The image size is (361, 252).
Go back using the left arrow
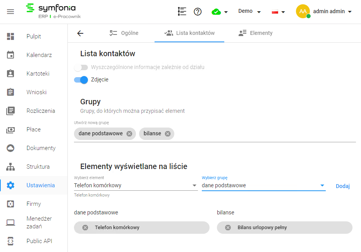pos(80,33)
